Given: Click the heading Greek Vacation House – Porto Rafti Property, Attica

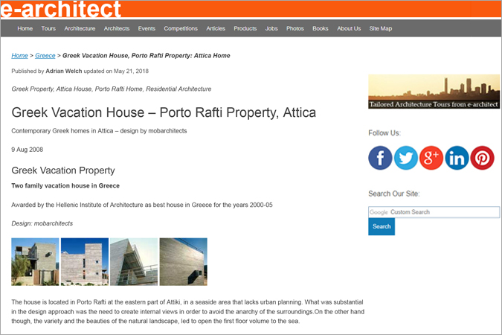Looking at the screenshot, I should click(x=164, y=112).
